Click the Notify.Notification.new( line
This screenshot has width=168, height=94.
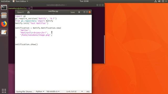tap(38, 28)
